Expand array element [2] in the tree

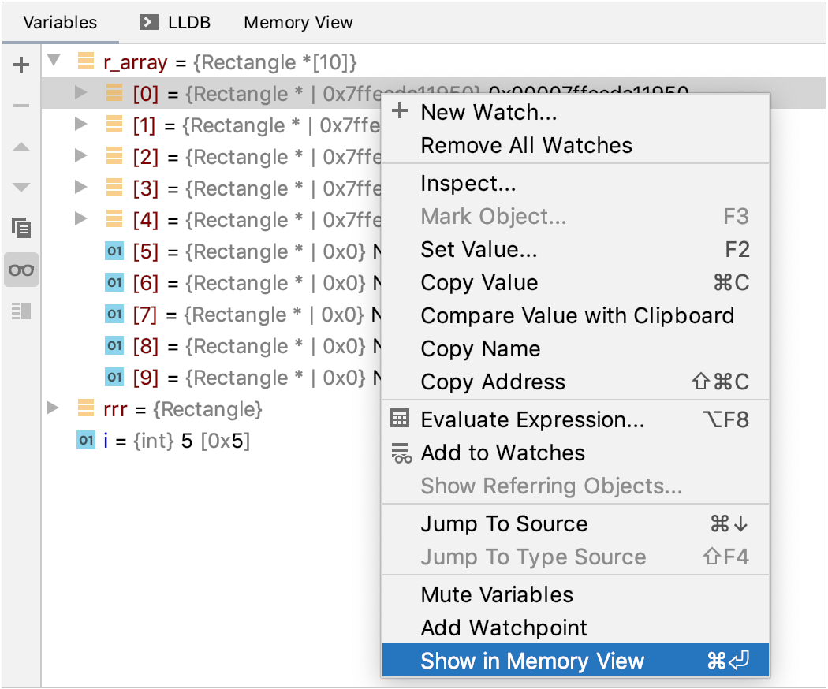80,157
